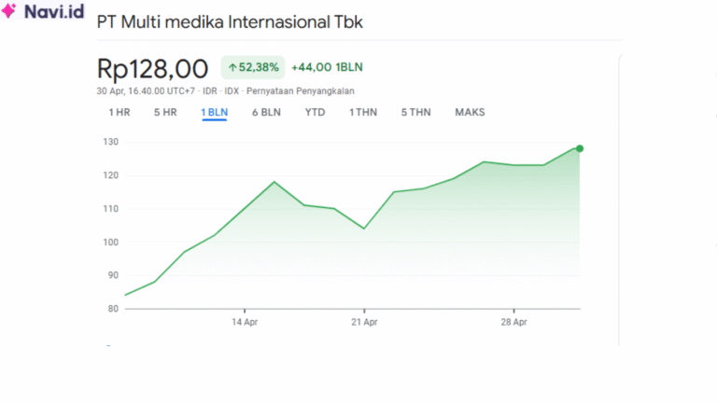The width and height of the screenshot is (717, 403).
Task: Select the active 1 BLN tab
Action: pos(214,113)
